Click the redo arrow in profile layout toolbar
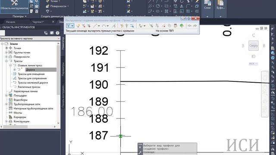 coord(195,26)
